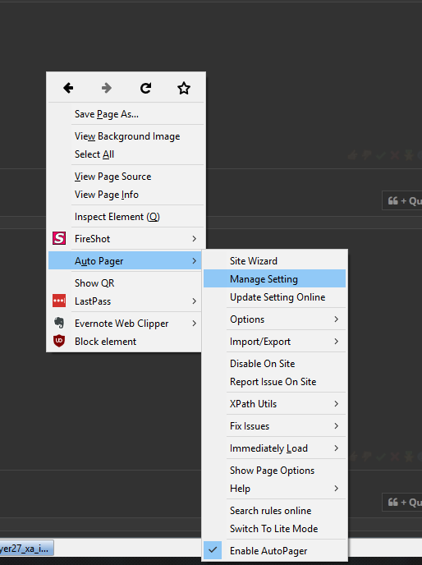Click the Evernote elephant icon
Viewport: 422px width, 565px height.
point(59,323)
